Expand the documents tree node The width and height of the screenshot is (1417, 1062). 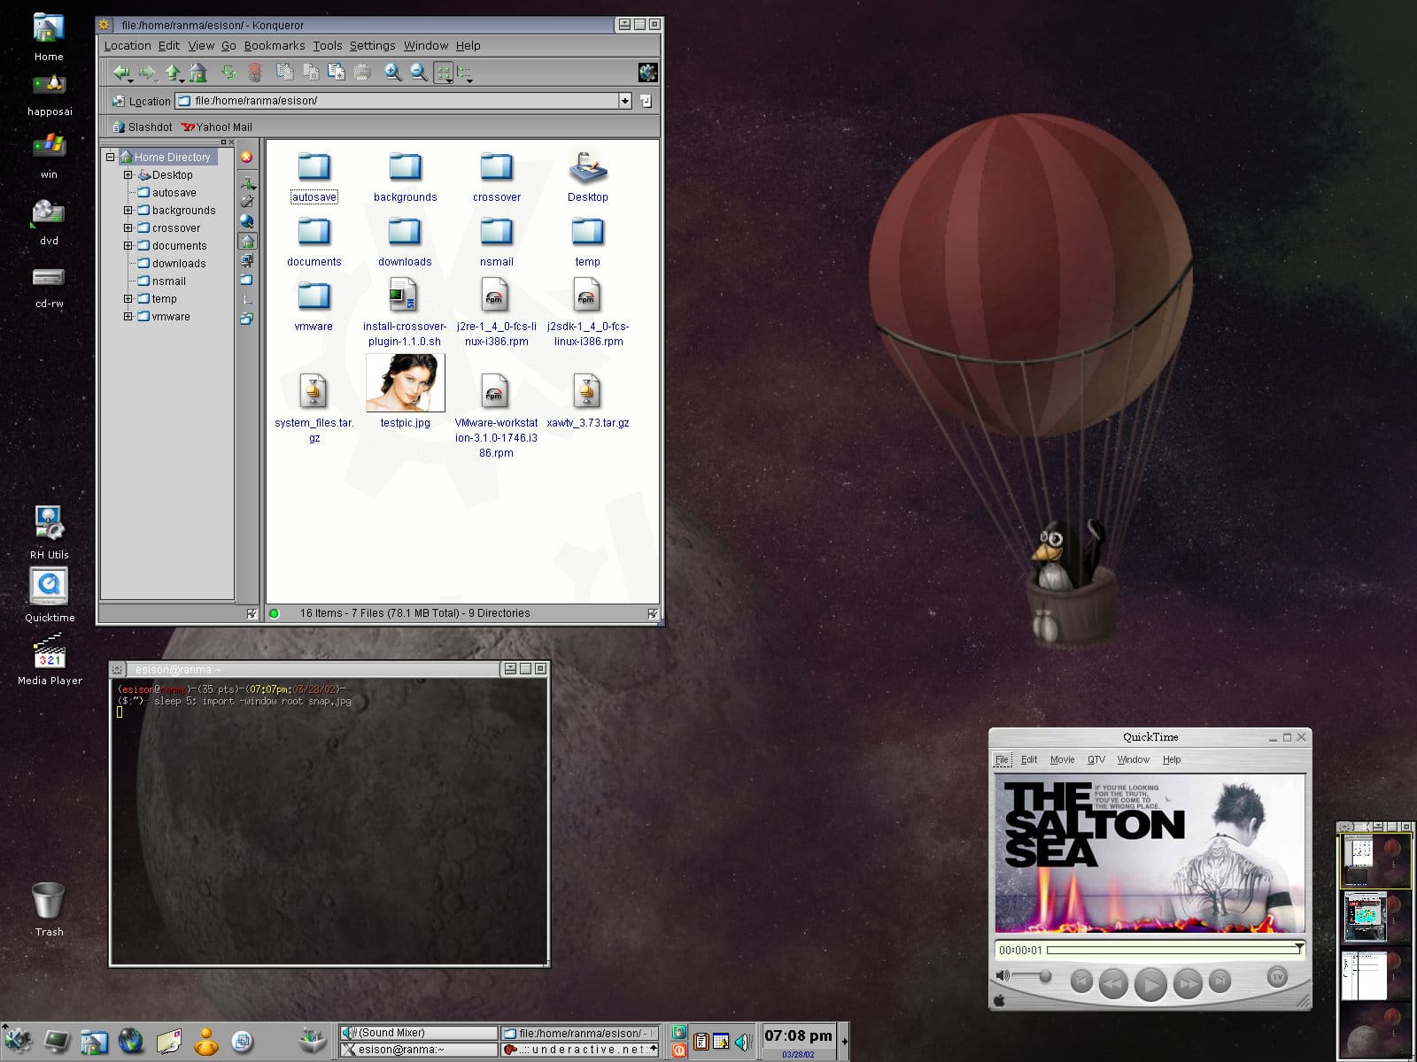pyautogui.click(x=128, y=246)
